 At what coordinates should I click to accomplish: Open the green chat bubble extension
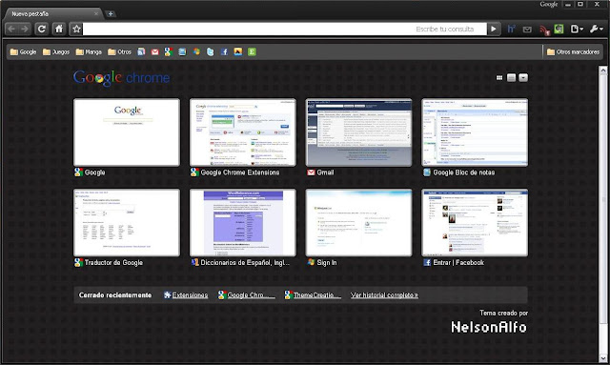point(559,29)
